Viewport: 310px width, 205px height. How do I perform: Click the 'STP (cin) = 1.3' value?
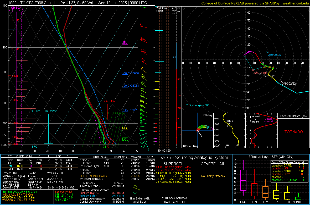click(64, 195)
